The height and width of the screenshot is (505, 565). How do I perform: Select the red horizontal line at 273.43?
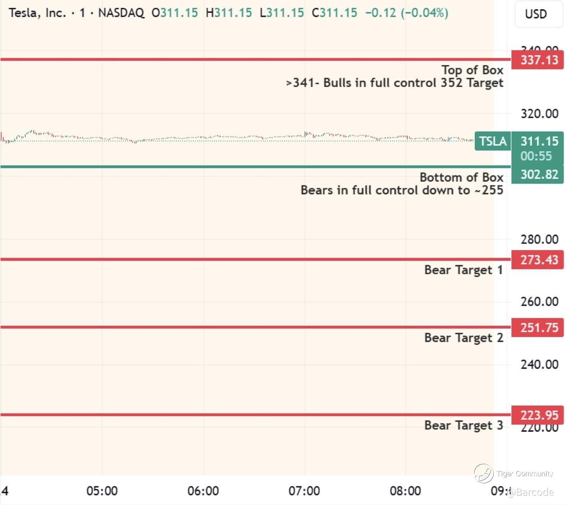click(x=255, y=259)
